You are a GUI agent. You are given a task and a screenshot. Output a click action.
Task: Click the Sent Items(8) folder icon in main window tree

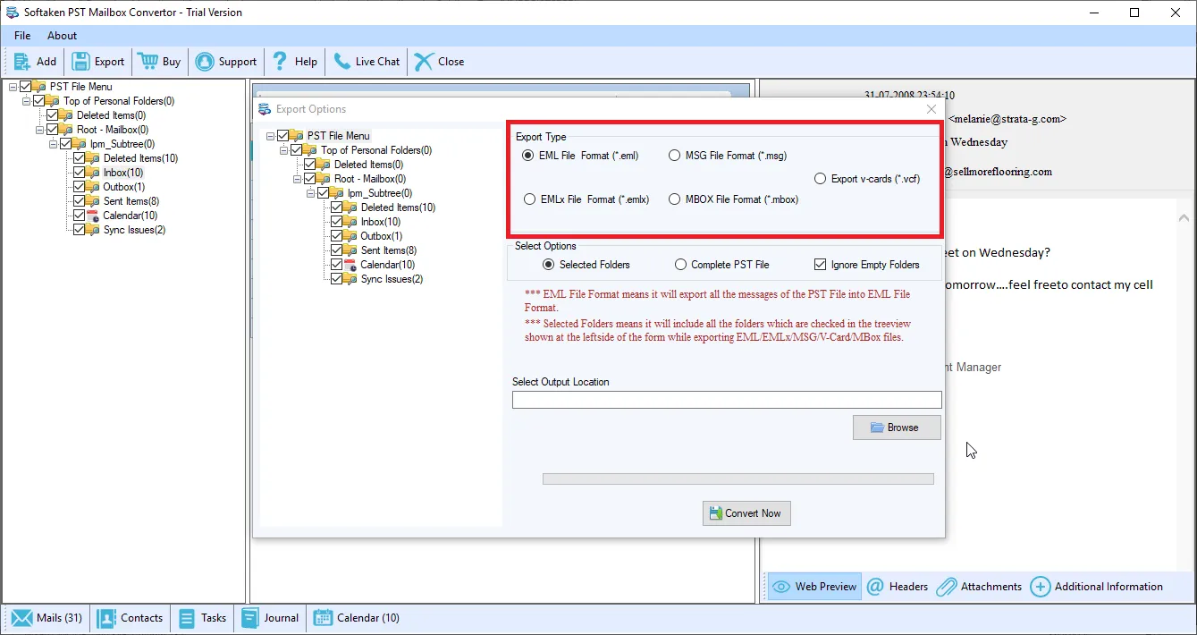[93, 201]
